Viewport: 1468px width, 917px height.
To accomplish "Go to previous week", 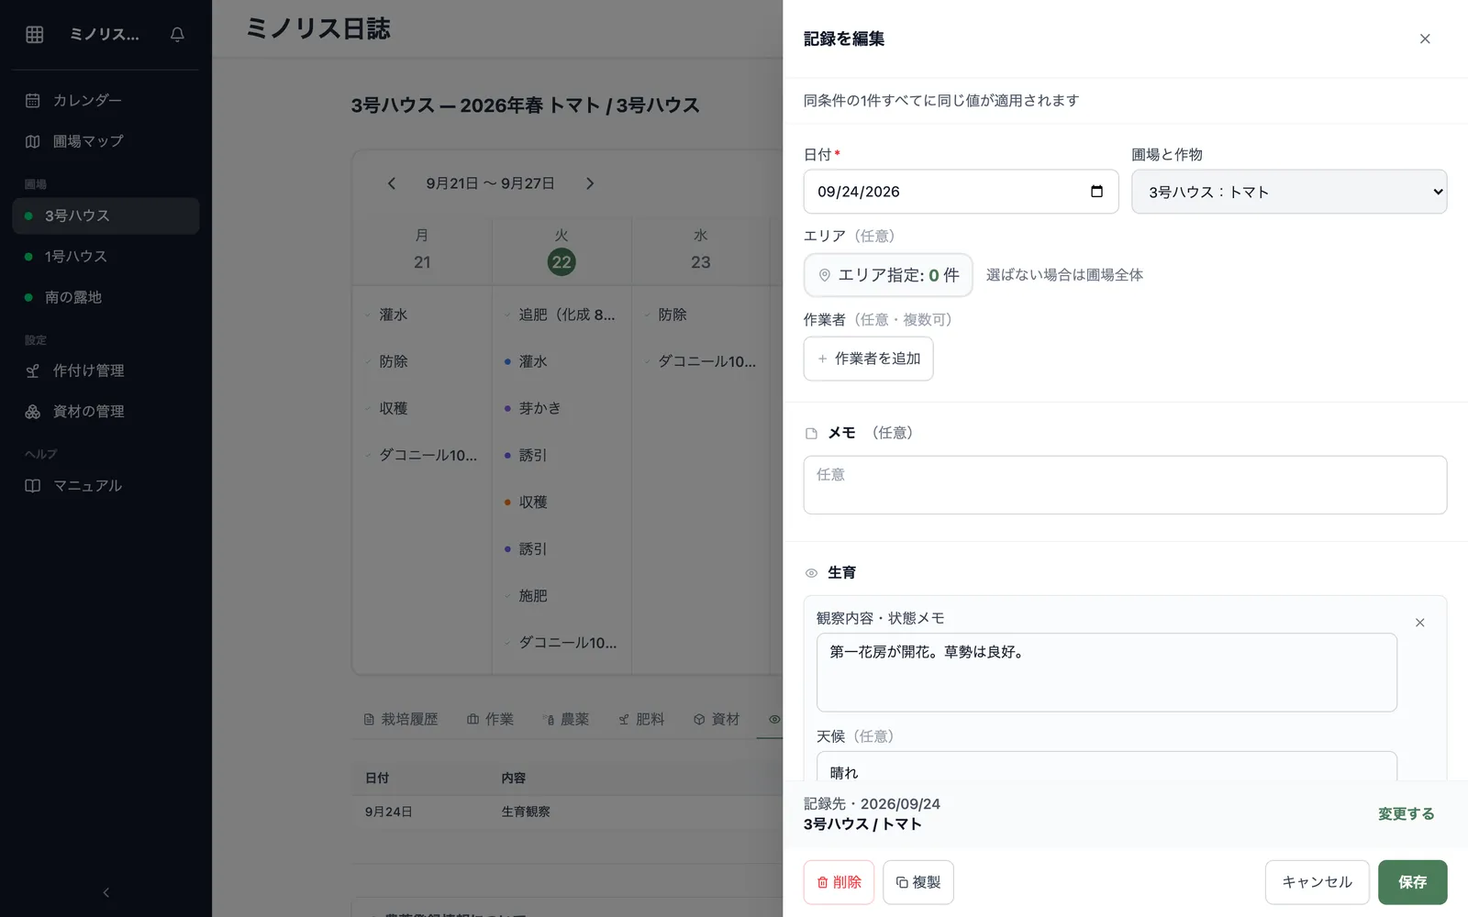I will point(392,183).
